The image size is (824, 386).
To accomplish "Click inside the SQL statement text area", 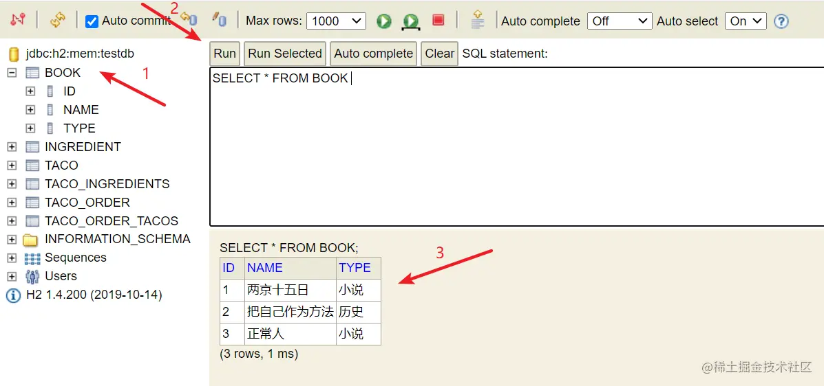I will [516, 147].
